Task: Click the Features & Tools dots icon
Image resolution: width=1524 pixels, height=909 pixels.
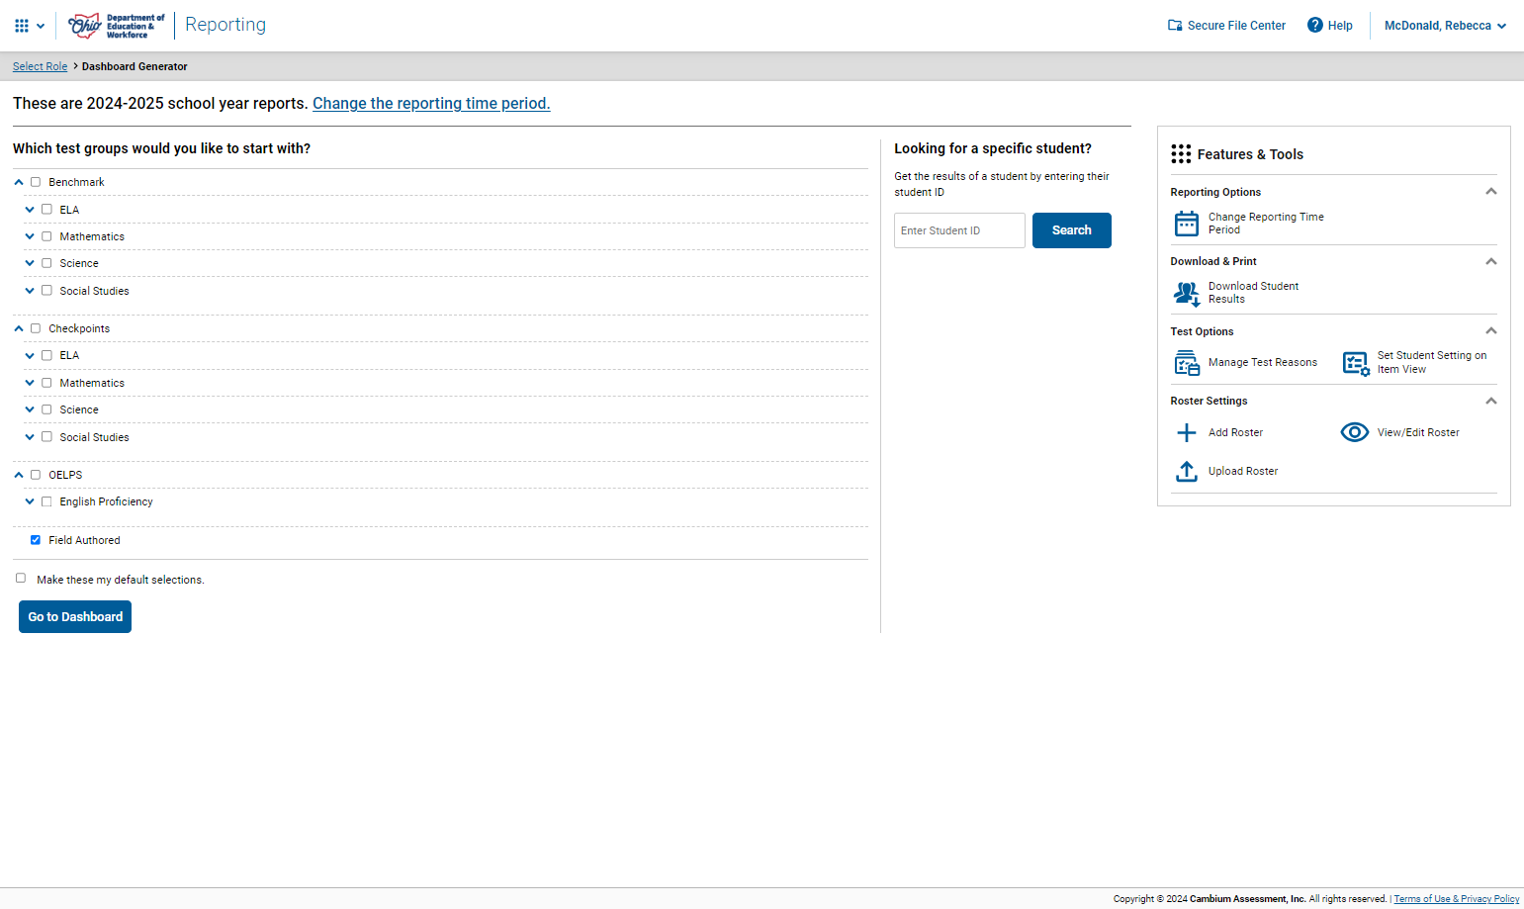Action: [1181, 153]
